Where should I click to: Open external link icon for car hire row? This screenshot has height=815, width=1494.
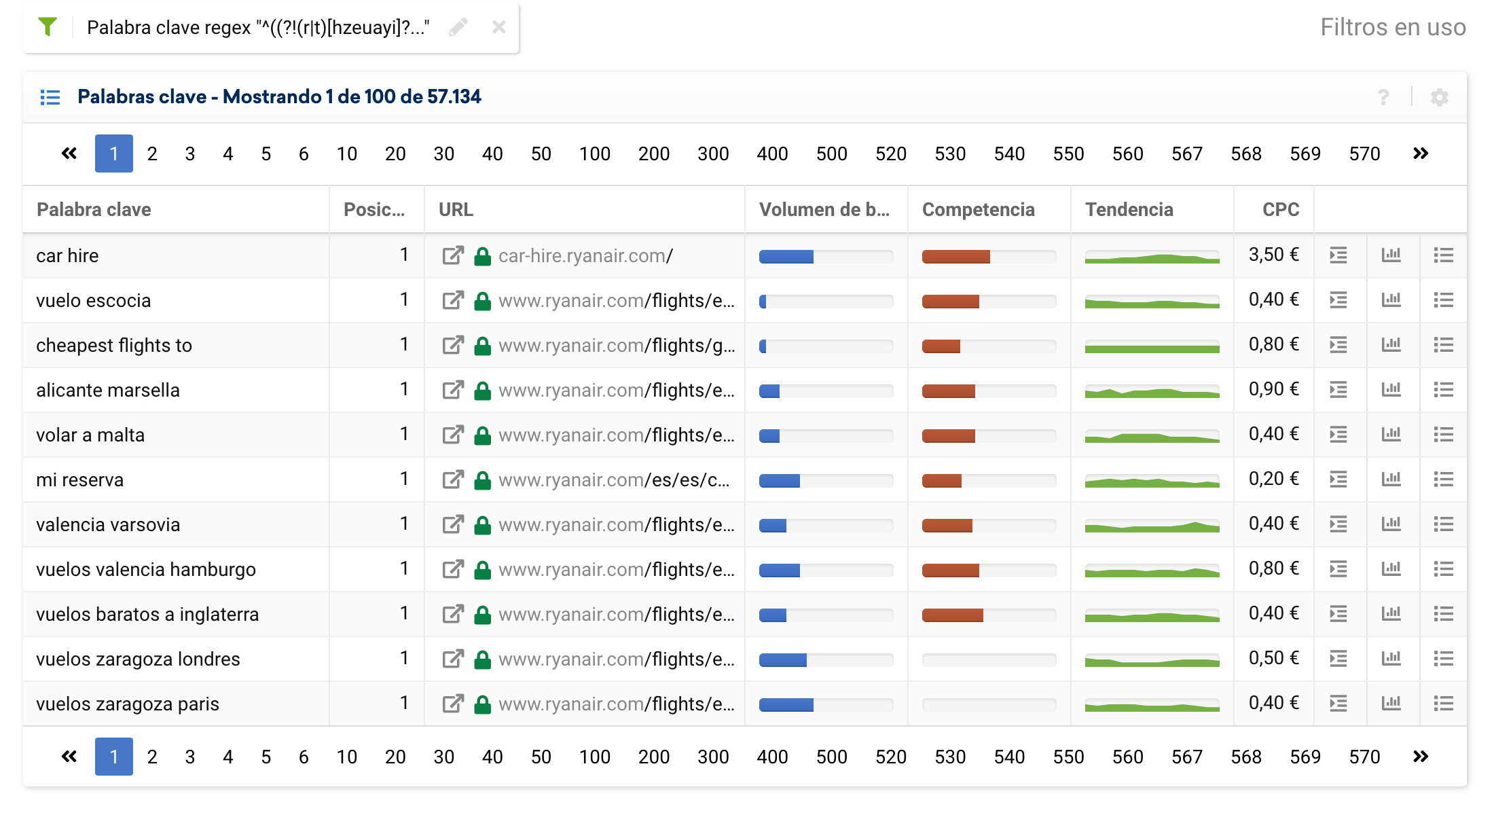453,255
